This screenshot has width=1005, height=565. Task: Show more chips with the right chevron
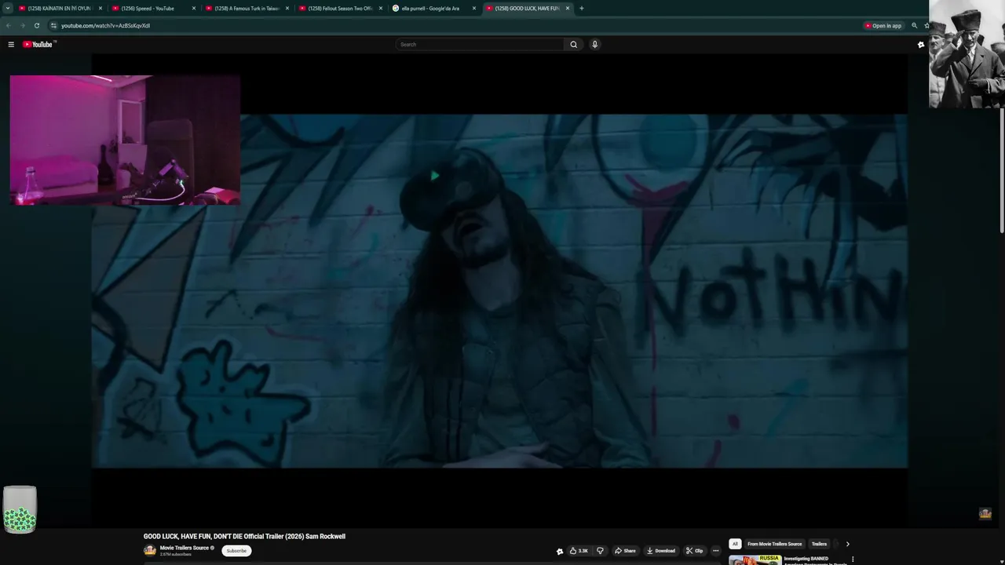[847, 544]
